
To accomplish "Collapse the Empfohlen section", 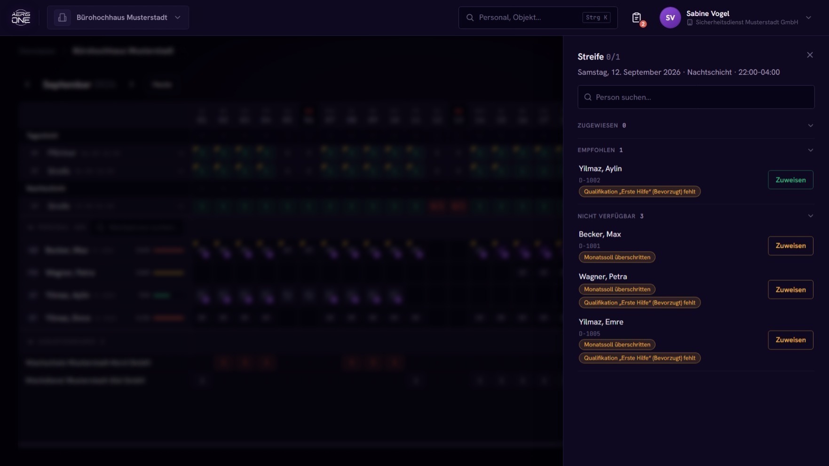I will [810, 150].
